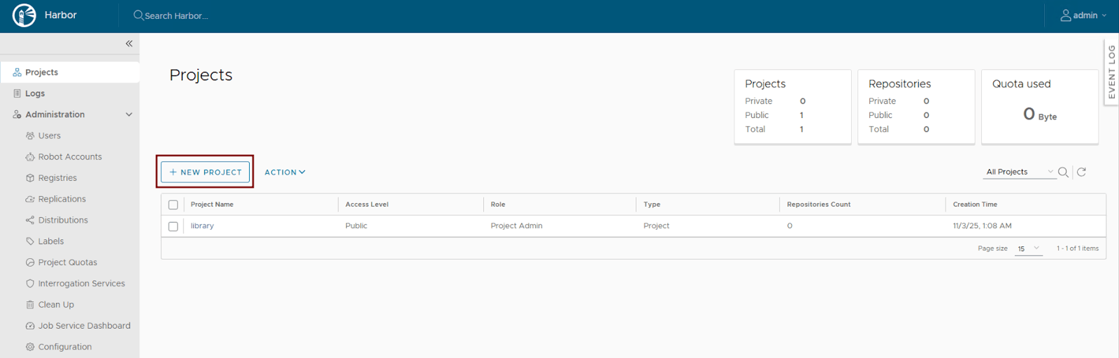The height and width of the screenshot is (358, 1119).
Task: Click the 'Quota used' card heading
Action: click(x=1022, y=84)
